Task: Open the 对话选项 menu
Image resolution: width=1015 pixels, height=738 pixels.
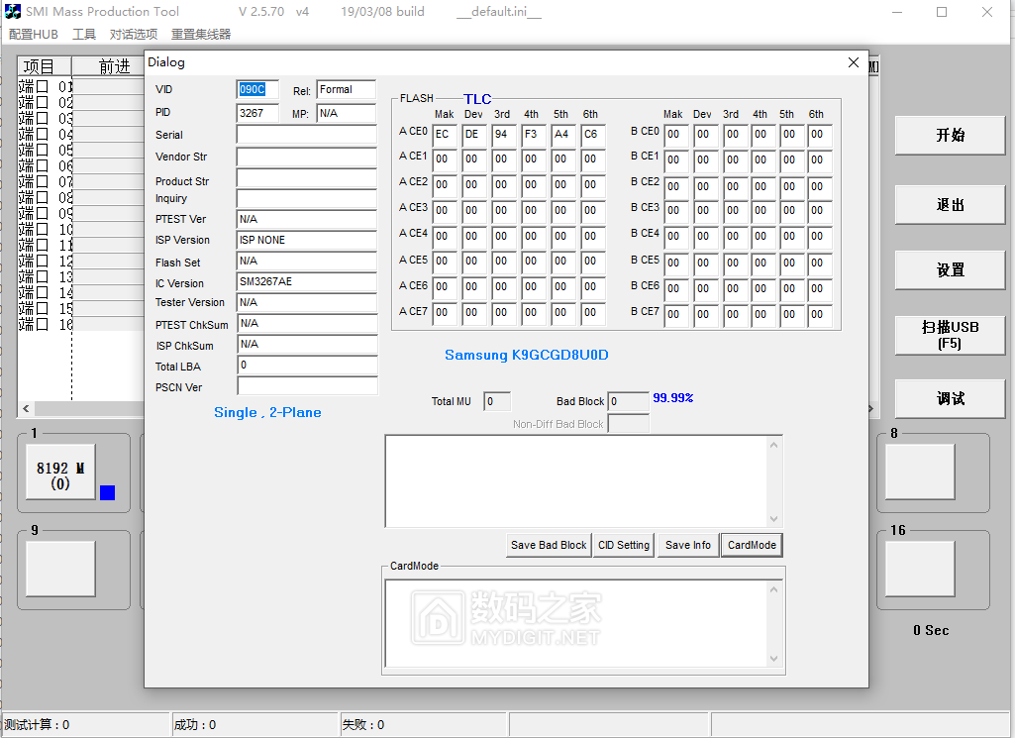Action: pyautogui.click(x=134, y=35)
